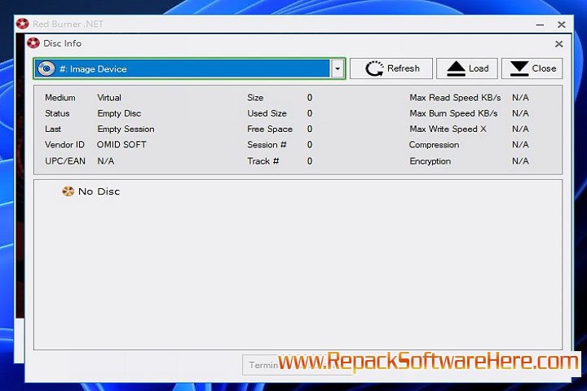
Task: Click the 'Vendor ID' label
Action: tap(64, 145)
